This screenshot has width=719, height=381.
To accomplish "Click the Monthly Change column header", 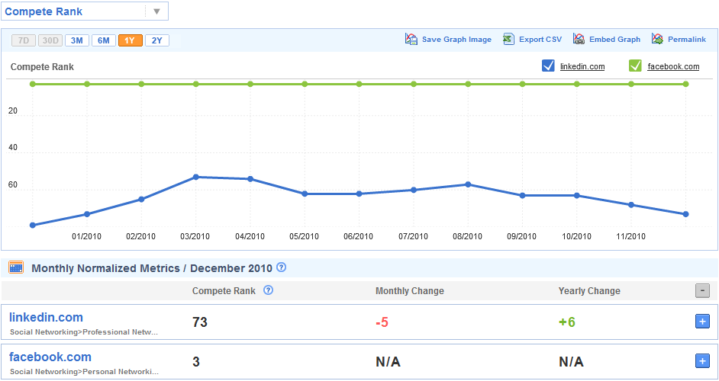I will pyautogui.click(x=409, y=291).
